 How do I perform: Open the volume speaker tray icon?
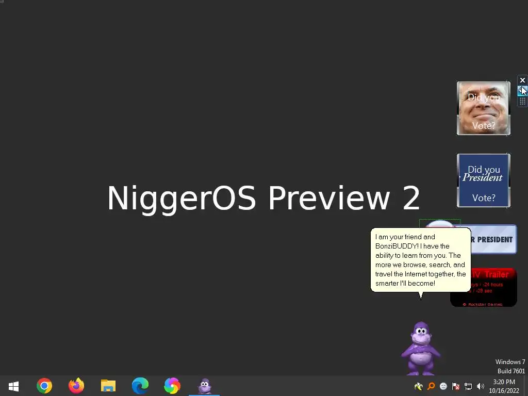pos(481,386)
